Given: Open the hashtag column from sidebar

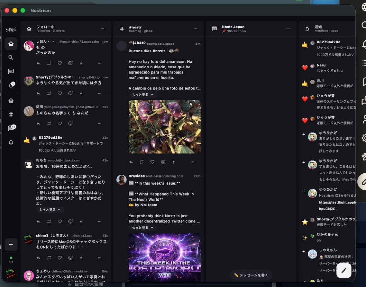Looking at the screenshot, I should (11, 114).
